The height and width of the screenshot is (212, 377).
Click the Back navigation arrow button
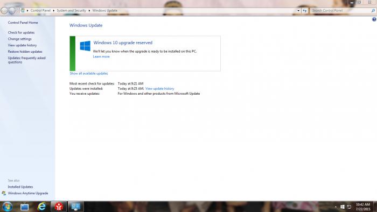click(x=4, y=11)
